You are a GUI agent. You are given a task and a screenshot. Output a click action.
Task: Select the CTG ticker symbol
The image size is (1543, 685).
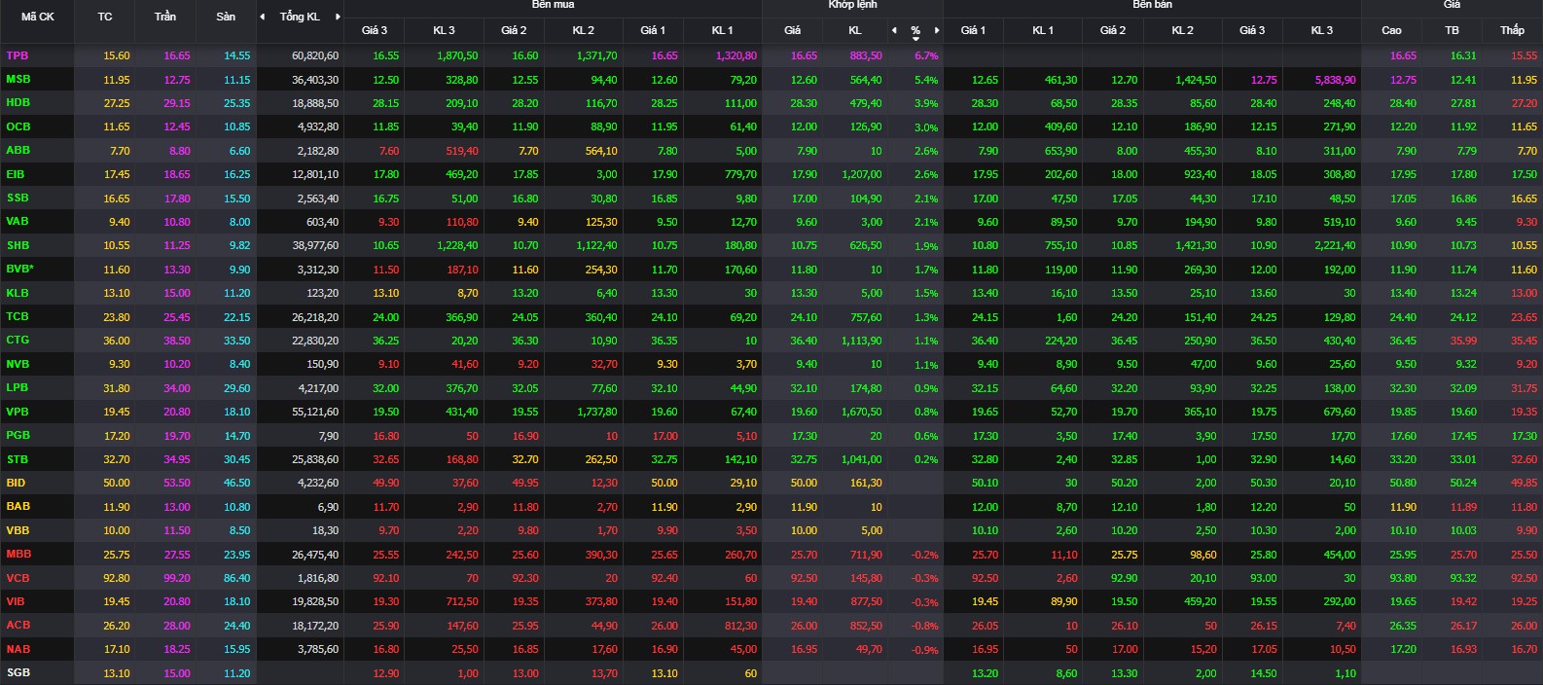(x=18, y=340)
